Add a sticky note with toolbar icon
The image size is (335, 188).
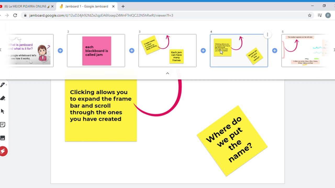pos(3,125)
